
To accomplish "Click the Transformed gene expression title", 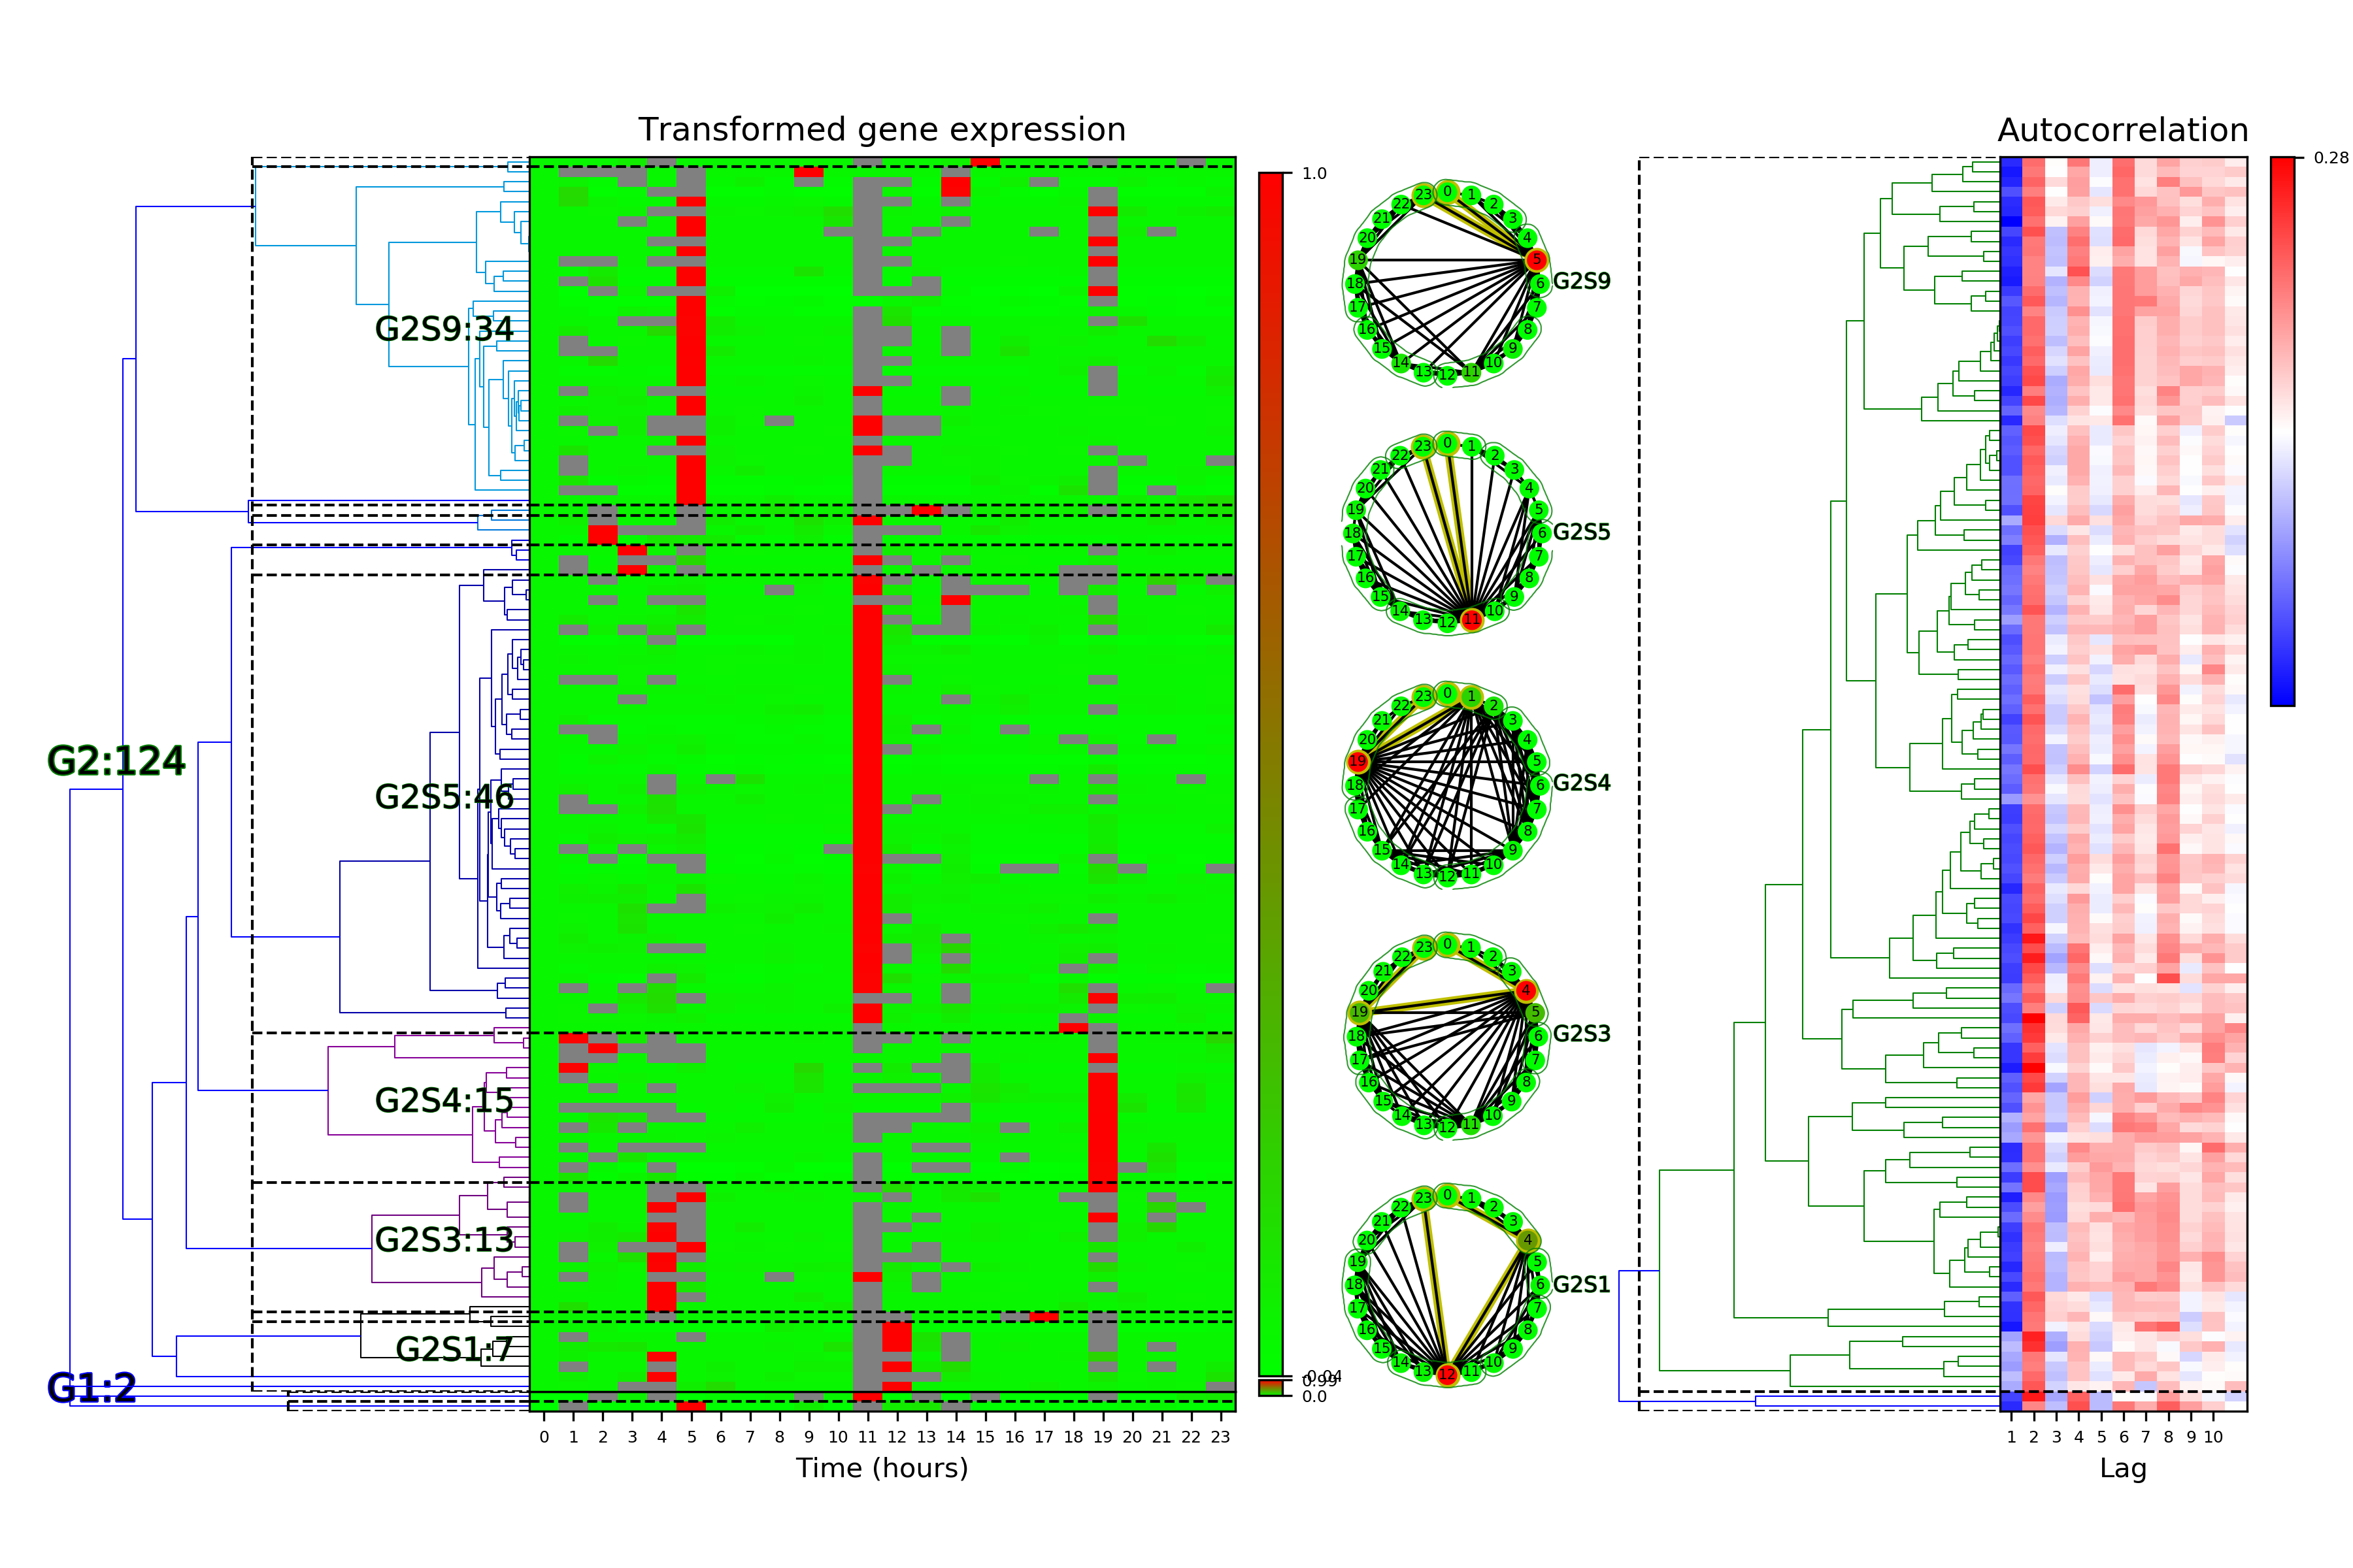I will 881,130.
